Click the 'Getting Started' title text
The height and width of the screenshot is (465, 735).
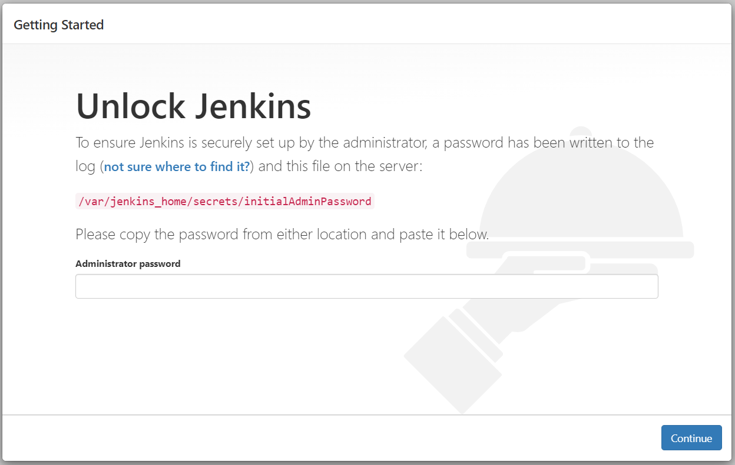coord(59,25)
